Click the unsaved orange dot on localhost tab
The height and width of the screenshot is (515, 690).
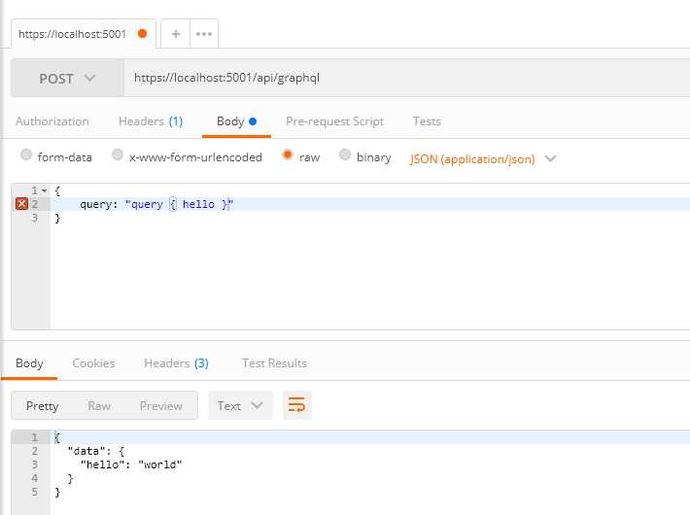point(142,33)
